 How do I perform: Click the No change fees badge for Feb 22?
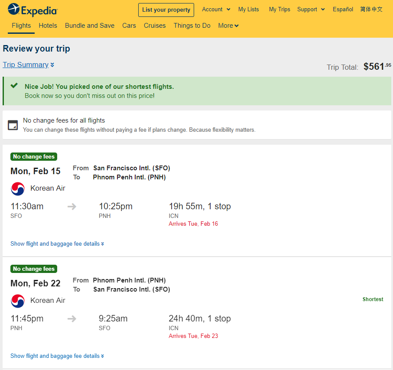coord(34,269)
